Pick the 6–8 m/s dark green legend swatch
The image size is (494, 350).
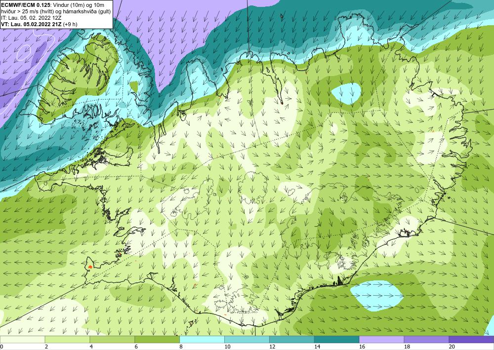157,340
